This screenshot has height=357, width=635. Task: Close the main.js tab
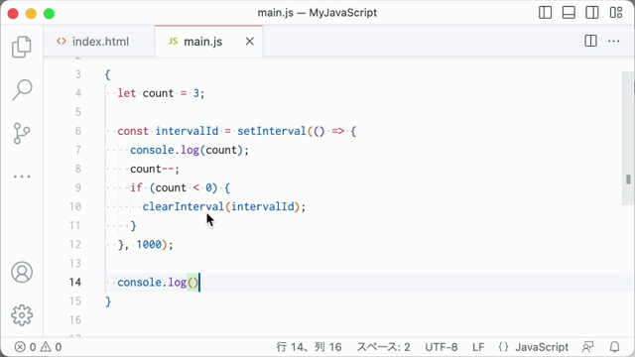(x=250, y=42)
